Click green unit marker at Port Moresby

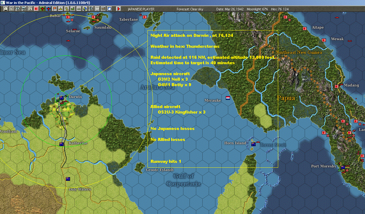[x=339, y=170]
